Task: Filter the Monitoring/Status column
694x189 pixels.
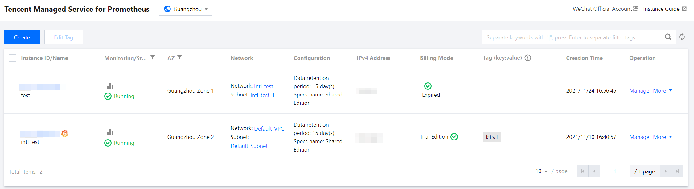Action: pyautogui.click(x=153, y=57)
